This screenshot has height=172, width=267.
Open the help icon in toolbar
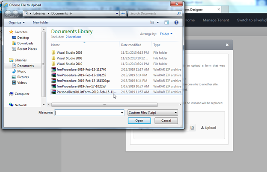point(178,22)
